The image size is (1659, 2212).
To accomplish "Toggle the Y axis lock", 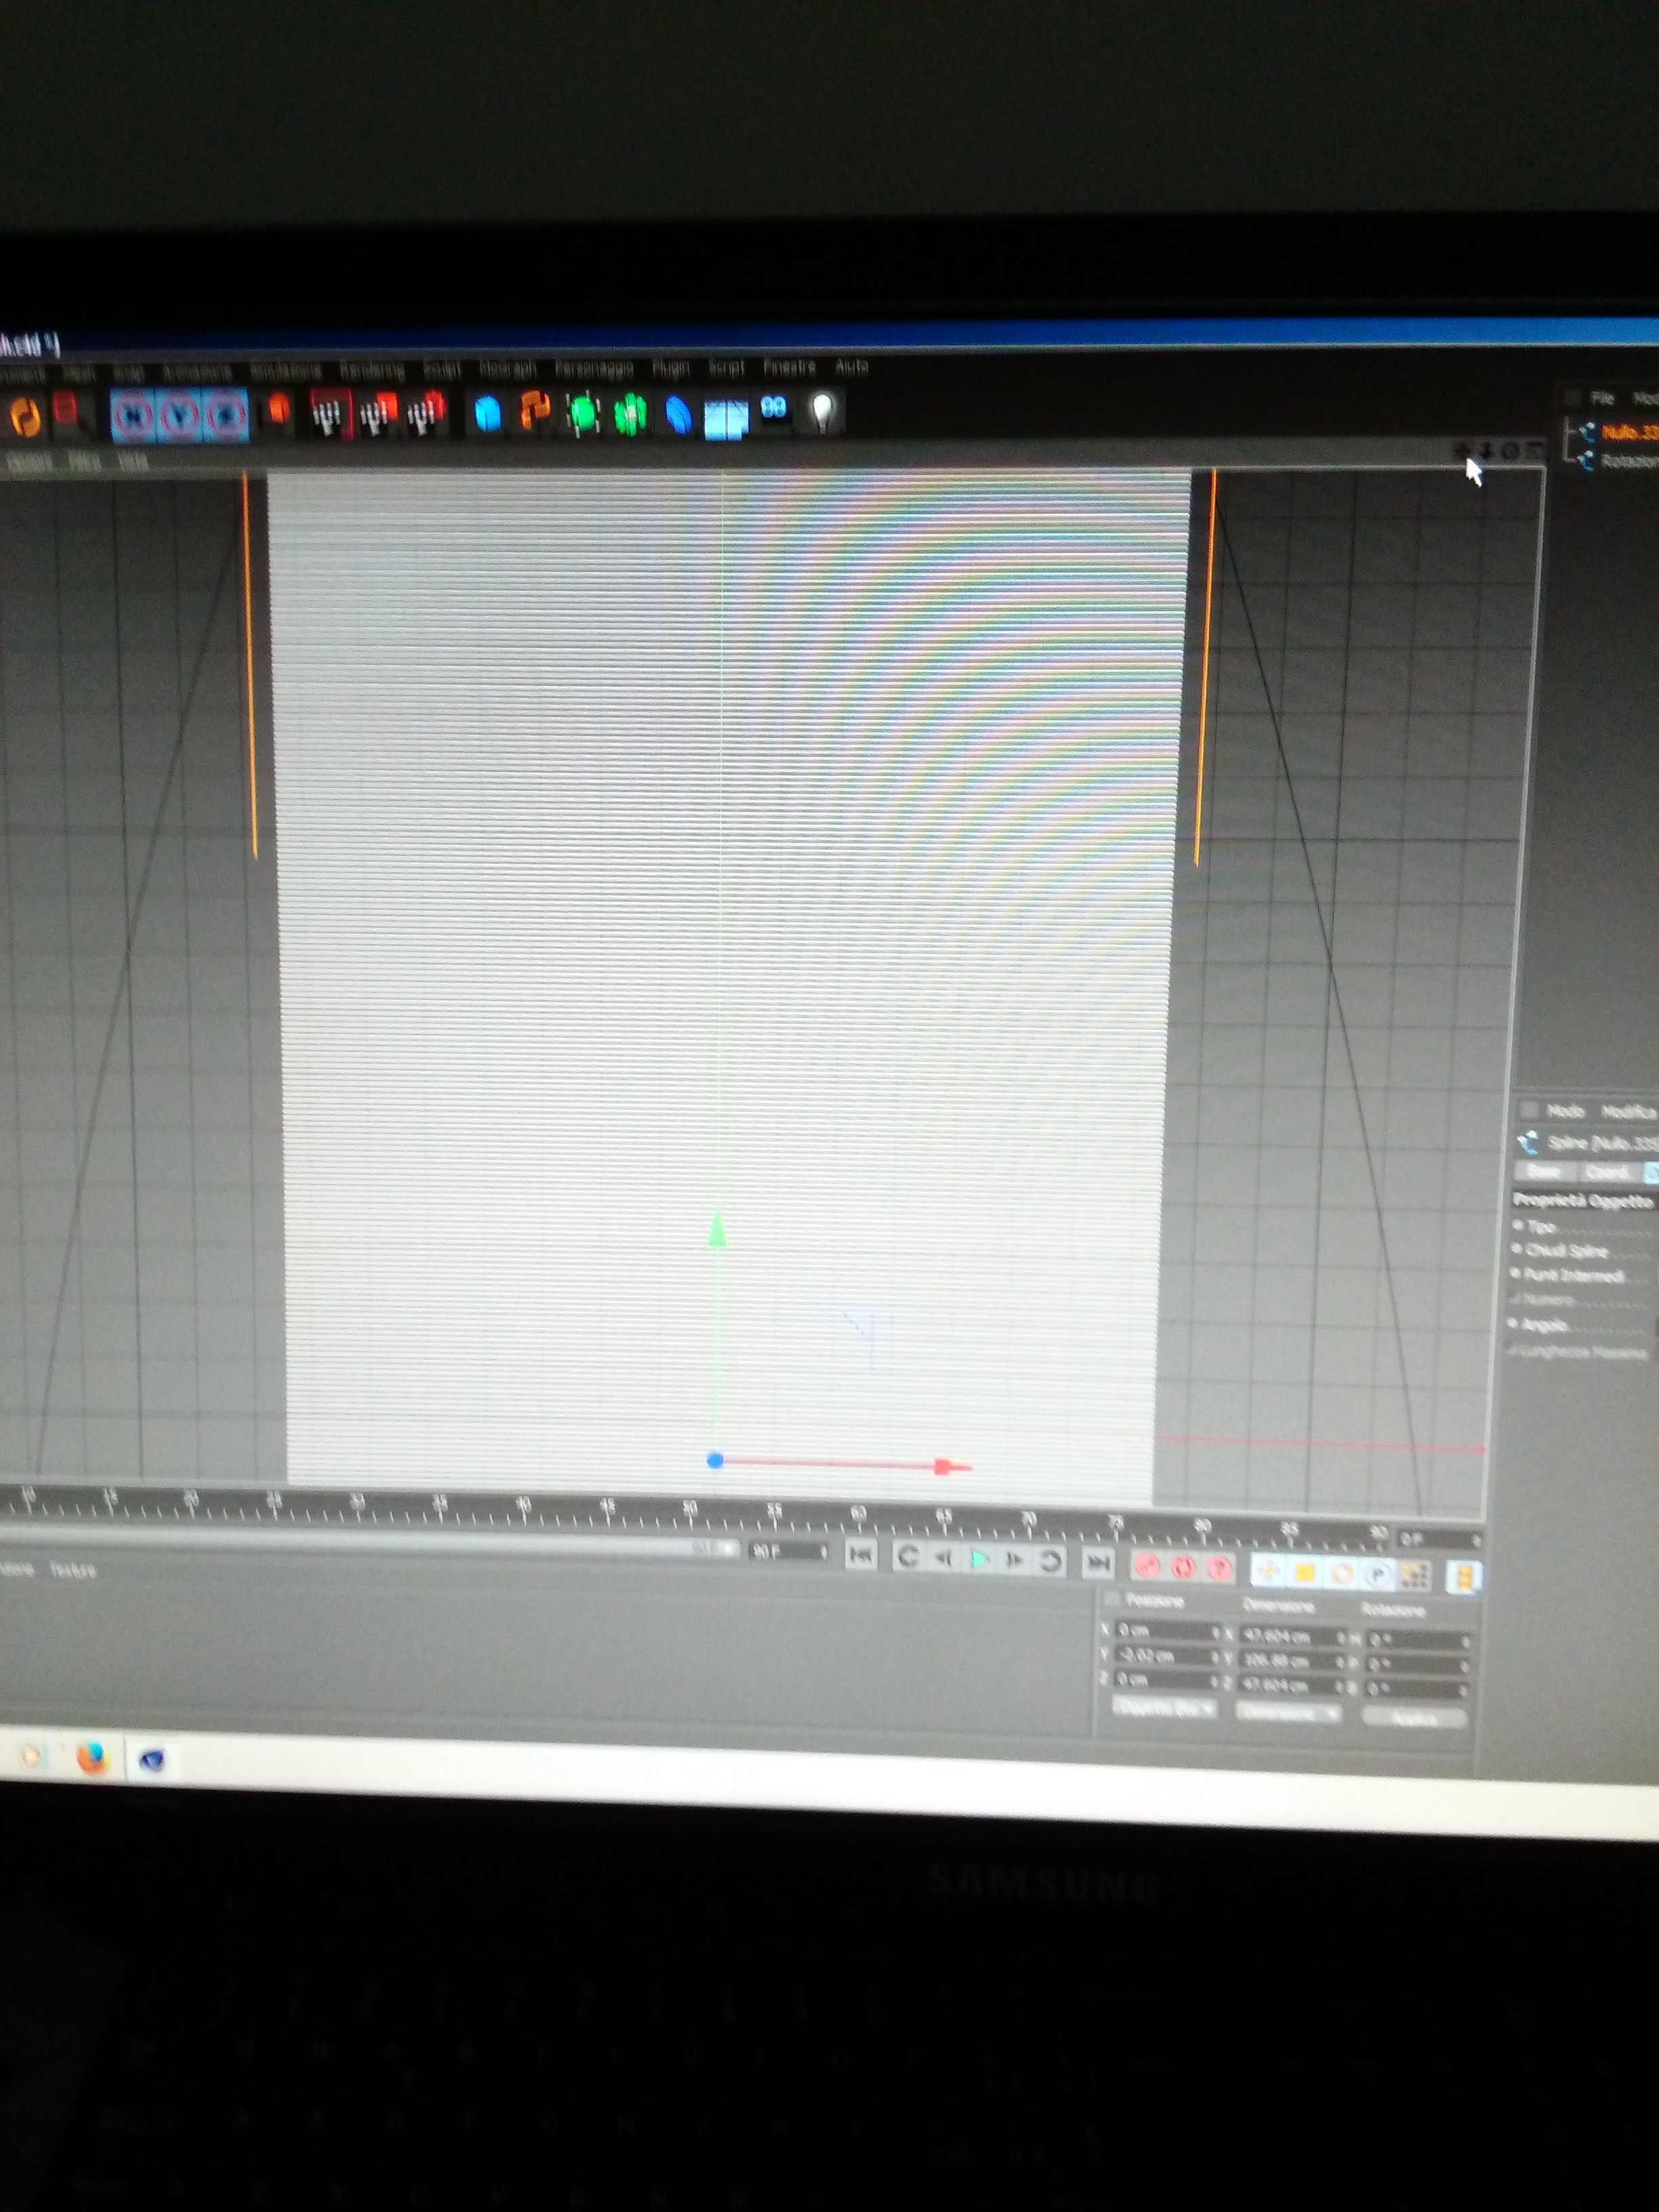I will 180,416.
